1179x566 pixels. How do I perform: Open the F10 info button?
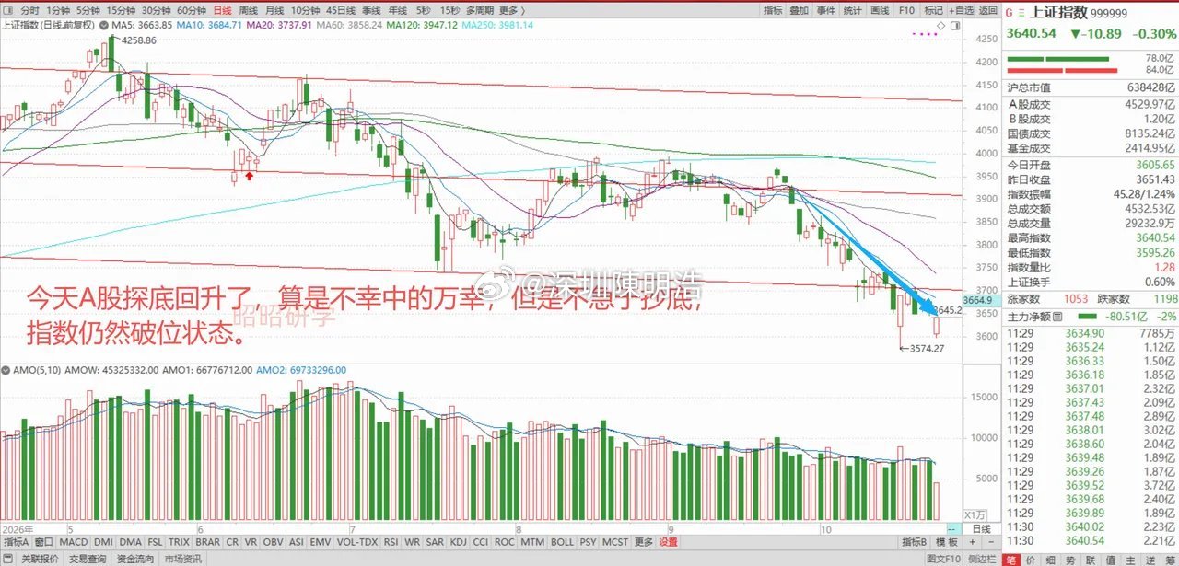pos(906,10)
